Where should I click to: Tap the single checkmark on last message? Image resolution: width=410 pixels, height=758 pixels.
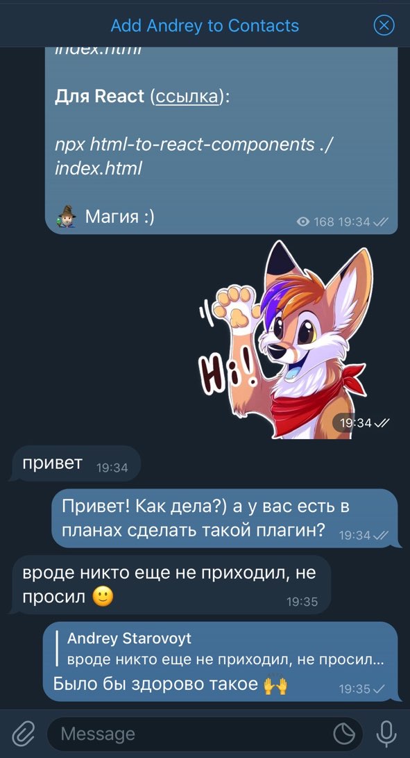coord(379,689)
